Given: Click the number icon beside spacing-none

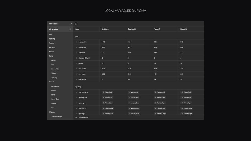Looking at the screenshot, I should [x=76, y=92].
